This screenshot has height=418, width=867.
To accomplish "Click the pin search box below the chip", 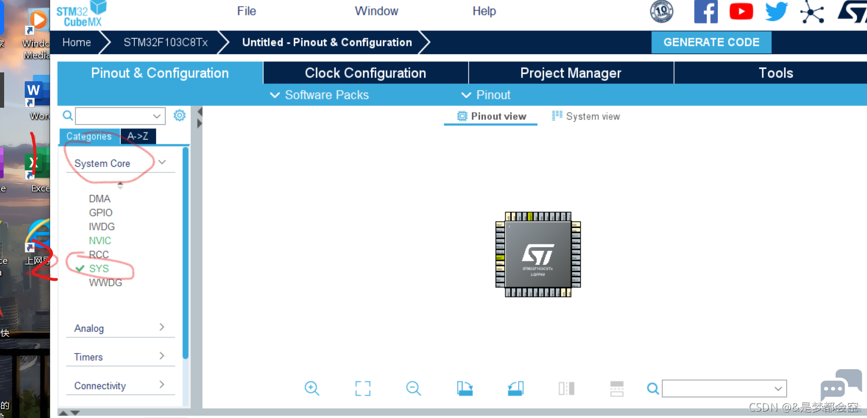I will [717, 389].
